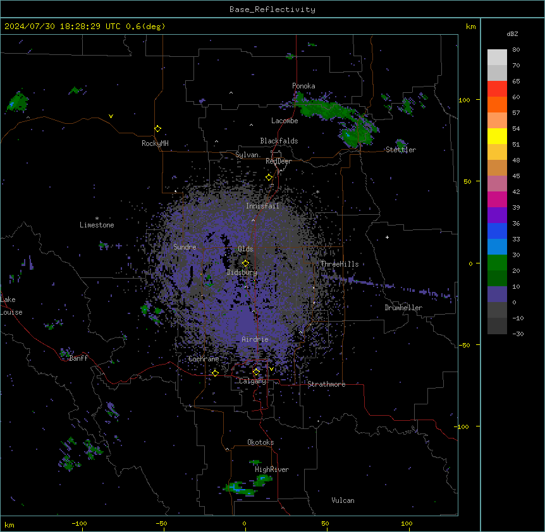
Task: Click the Stettler city label
Action: [401, 150]
